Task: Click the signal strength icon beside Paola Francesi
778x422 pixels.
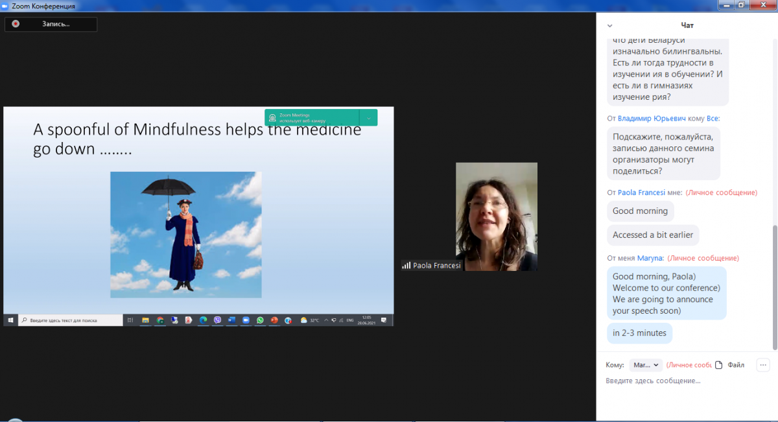Action: click(x=407, y=265)
